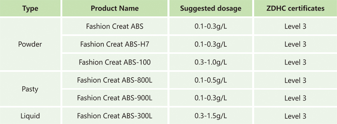The height and width of the screenshot is (124, 337).
Task: Select Fashion Creat ABS-100 product cell
Action: pyautogui.click(x=115, y=62)
